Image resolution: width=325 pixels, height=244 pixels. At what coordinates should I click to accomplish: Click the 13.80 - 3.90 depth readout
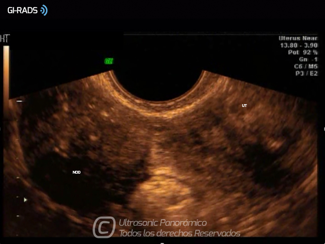point(299,46)
